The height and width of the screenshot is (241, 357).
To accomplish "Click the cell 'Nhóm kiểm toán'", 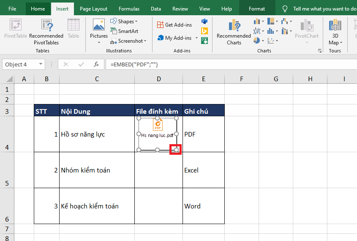I will tap(97, 170).
